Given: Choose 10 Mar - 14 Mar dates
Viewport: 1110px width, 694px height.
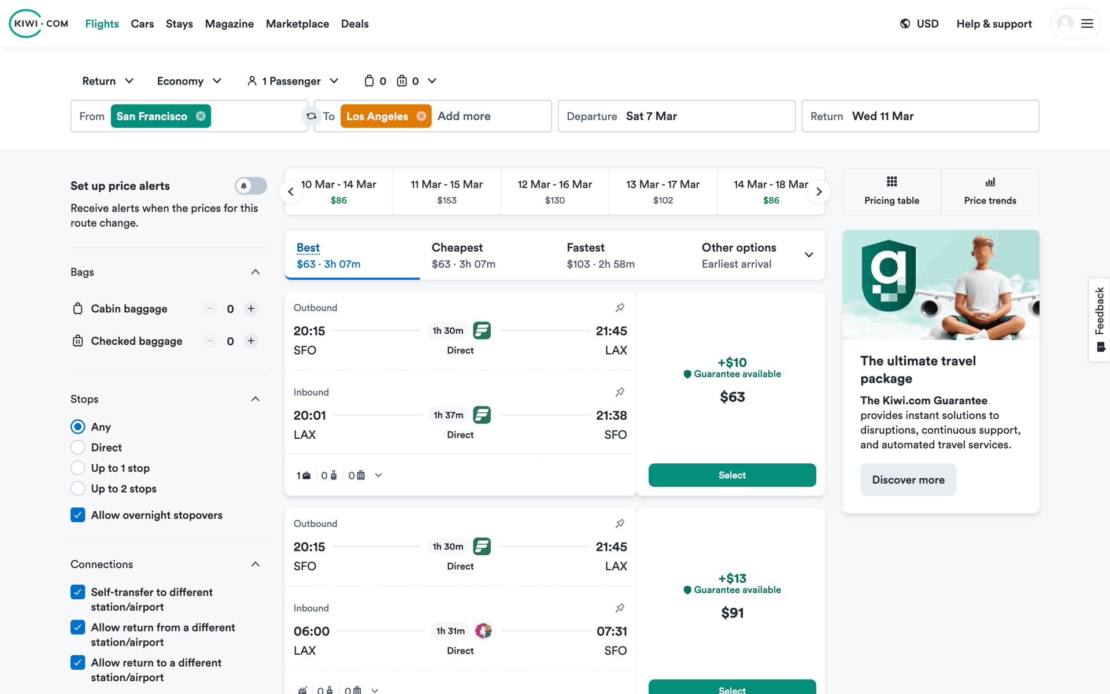Looking at the screenshot, I should pyautogui.click(x=339, y=191).
